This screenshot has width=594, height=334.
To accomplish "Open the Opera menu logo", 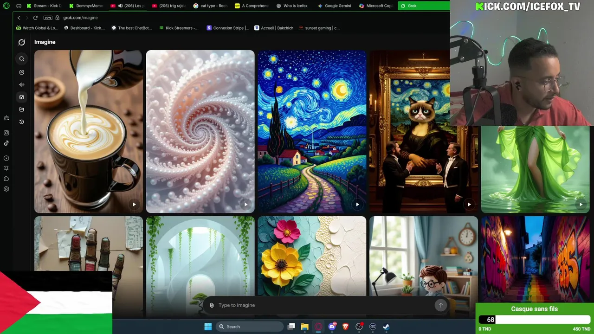I will pos(6,6).
